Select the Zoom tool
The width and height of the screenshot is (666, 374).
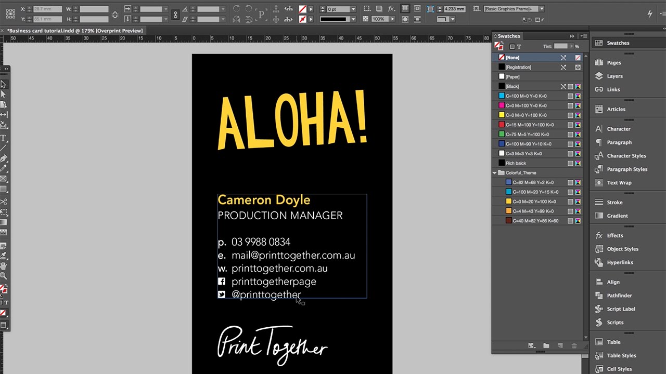coord(3,276)
